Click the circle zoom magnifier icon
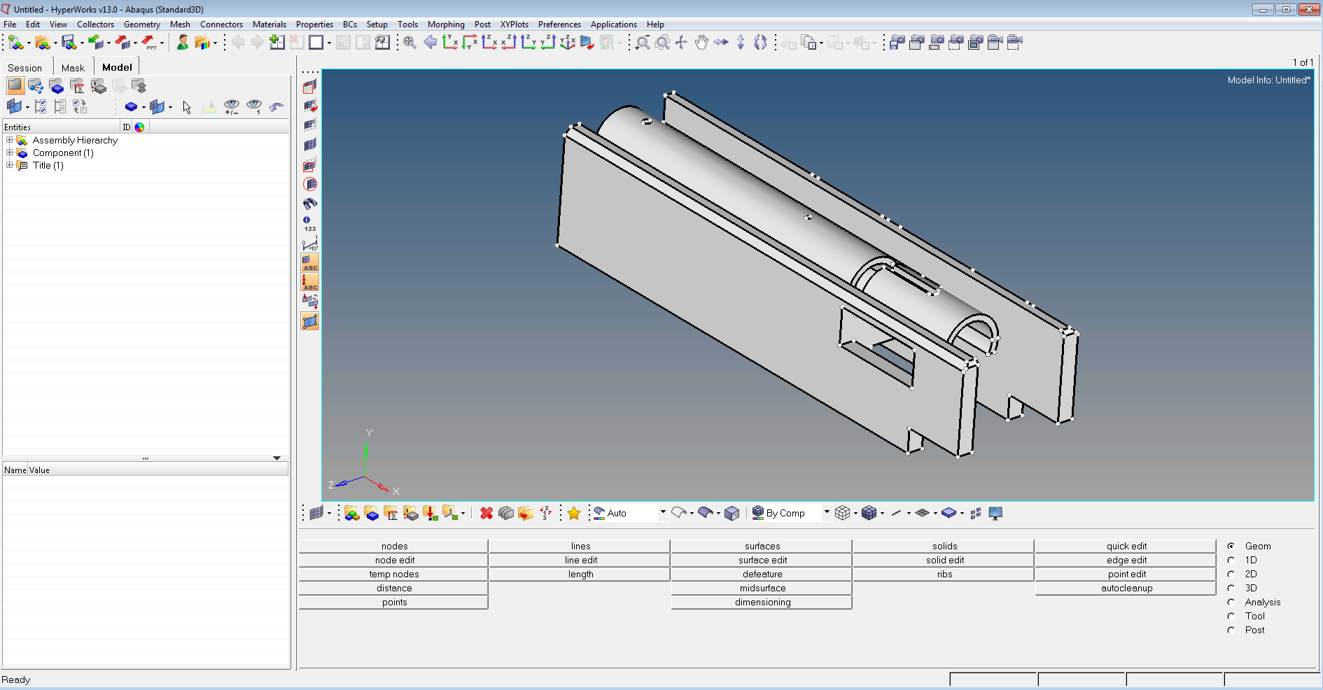Image resolution: width=1323 pixels, height=690 pixels. tap(661, 43)
